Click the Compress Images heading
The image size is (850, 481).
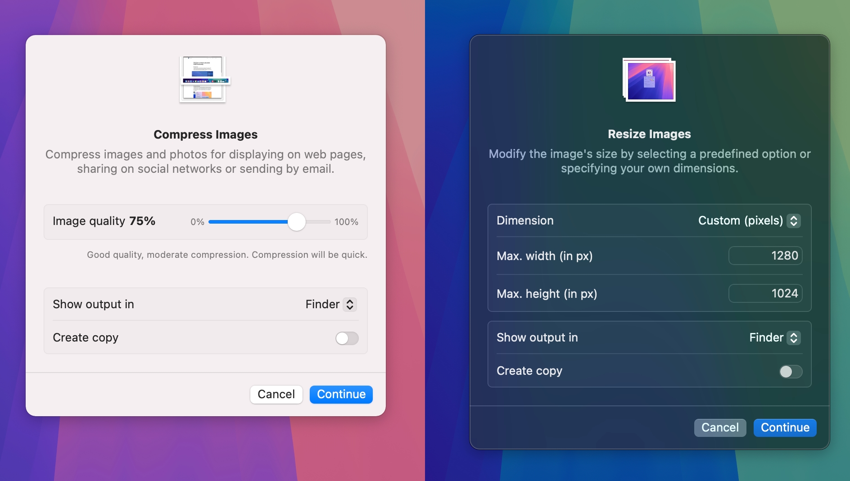coord(206,135)
